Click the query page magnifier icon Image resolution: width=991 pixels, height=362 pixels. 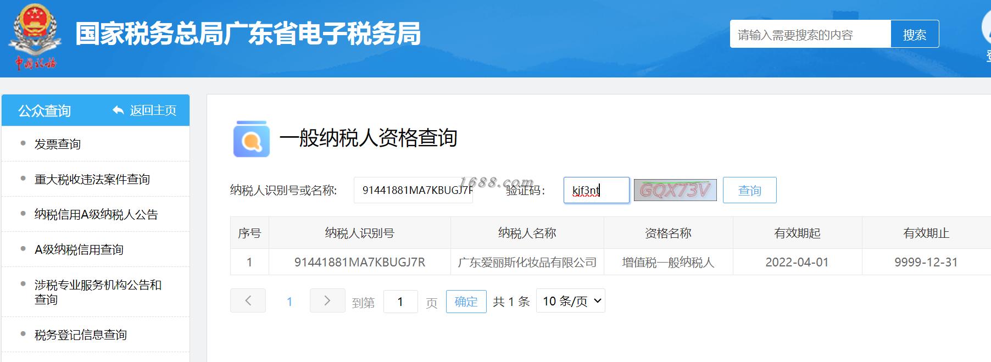tap(252, 139)
